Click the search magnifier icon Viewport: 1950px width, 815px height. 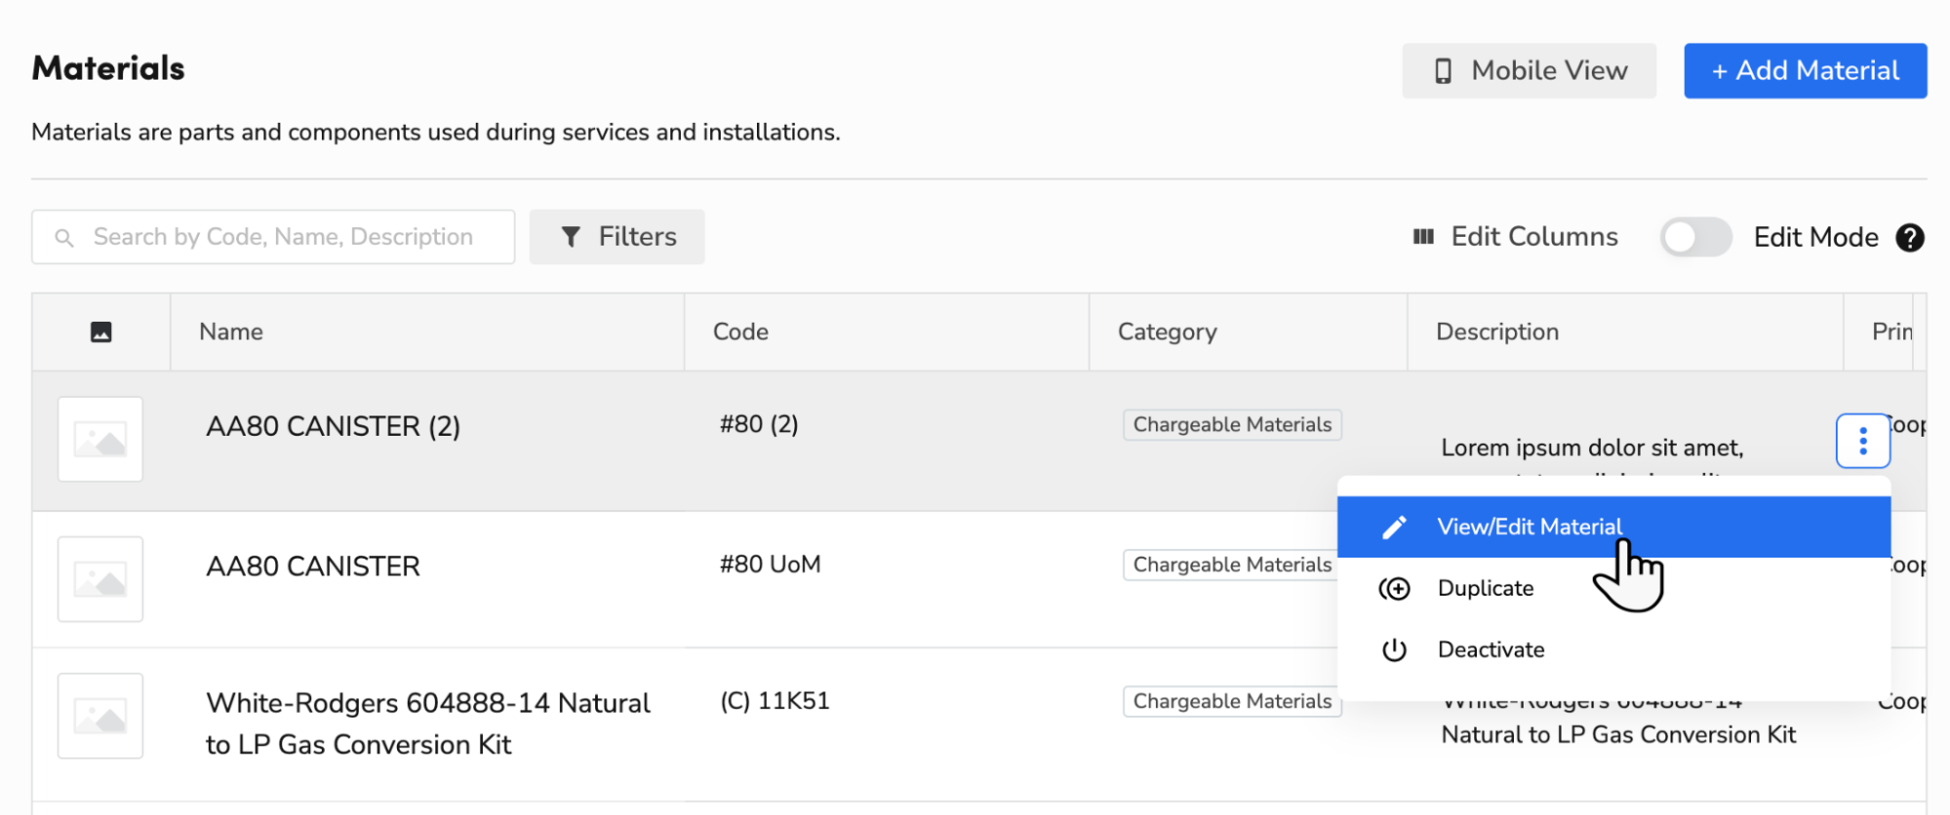point(64,238)
